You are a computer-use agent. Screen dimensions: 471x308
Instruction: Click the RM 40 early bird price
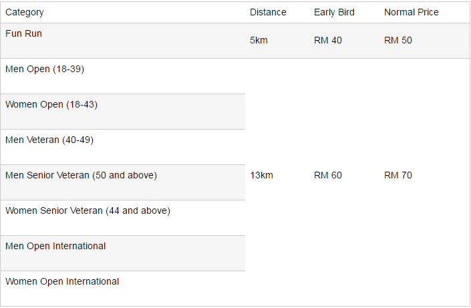pos(327,40)
